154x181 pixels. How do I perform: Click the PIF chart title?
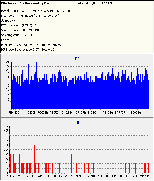(x=77, y=123)
